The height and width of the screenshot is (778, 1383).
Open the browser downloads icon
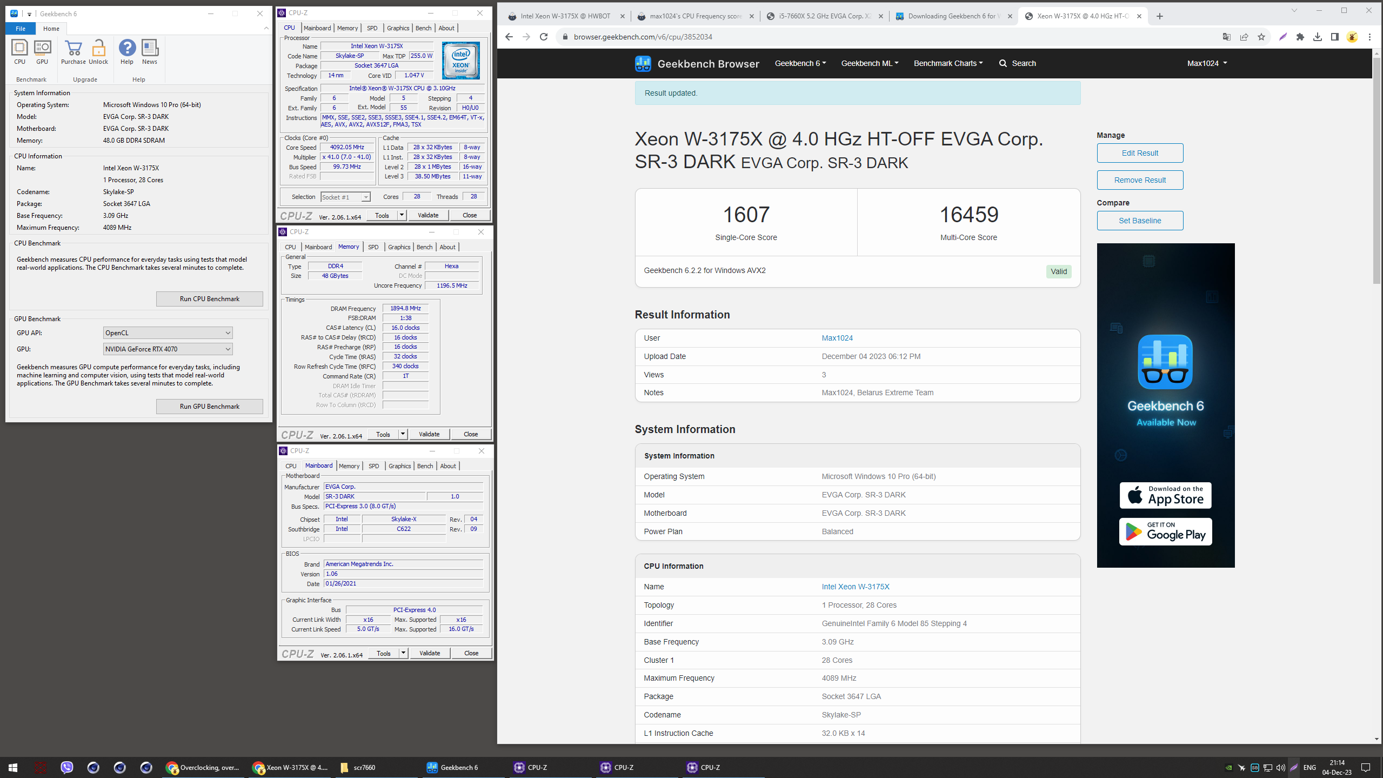(1318, 37)
